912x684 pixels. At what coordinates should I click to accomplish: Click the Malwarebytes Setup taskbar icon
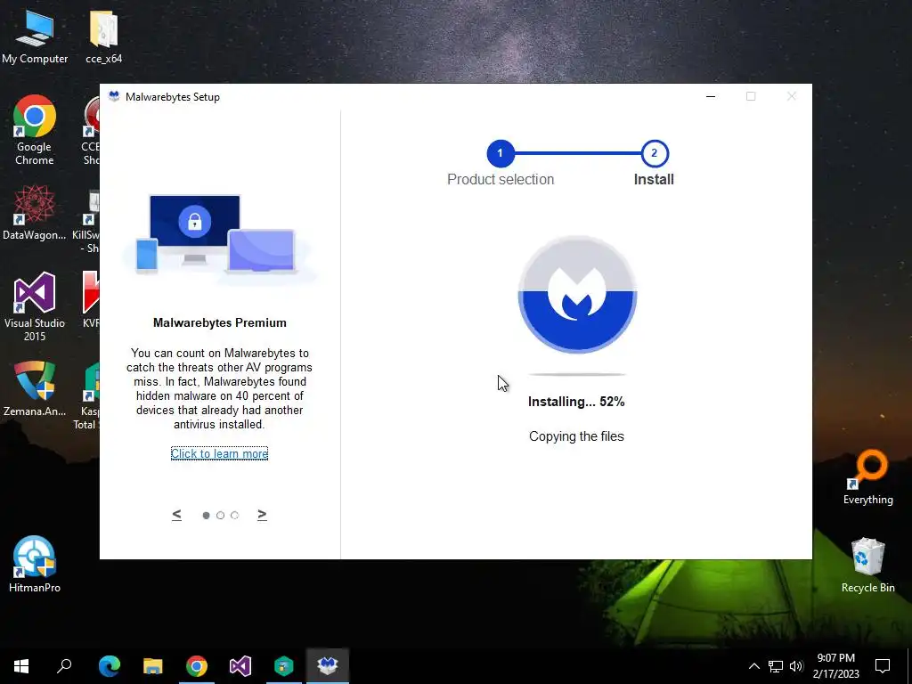coord(328,666)
